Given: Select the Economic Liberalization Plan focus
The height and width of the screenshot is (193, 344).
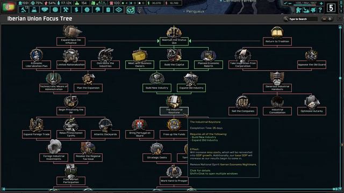Looking at the screenshot, I should pos(37,64).
